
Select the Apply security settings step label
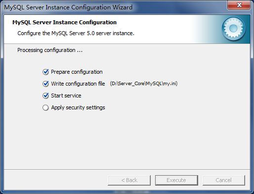click(x=78, y=107)
